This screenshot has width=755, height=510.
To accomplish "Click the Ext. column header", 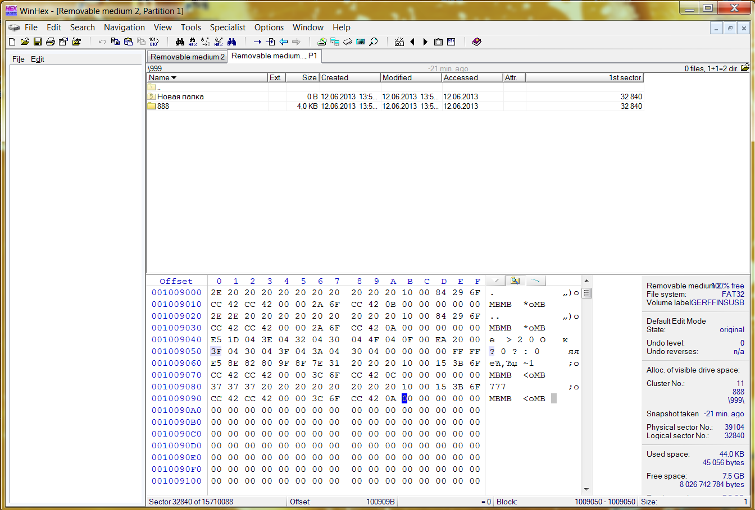I will tap(276, 77).
